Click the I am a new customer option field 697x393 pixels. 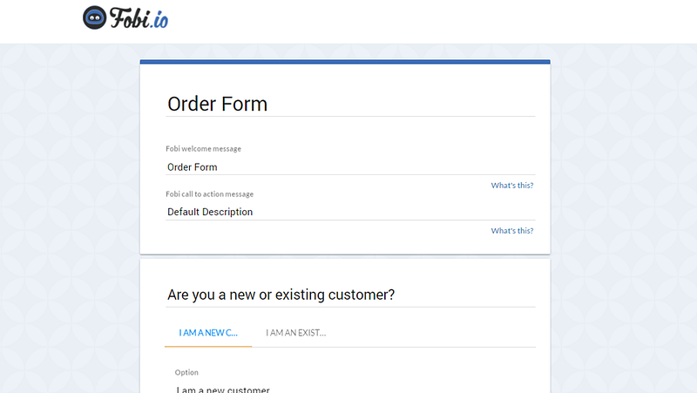tap(350, 388)
